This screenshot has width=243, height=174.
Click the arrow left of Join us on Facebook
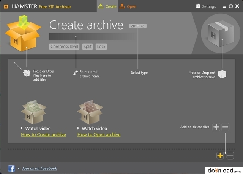(x=19, y=168)
